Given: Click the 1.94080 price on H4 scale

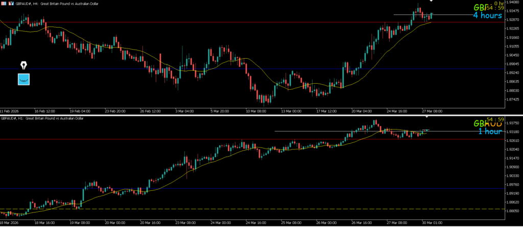Looking at the screenshot, I should pyautogui.click(x=511, y=2).
